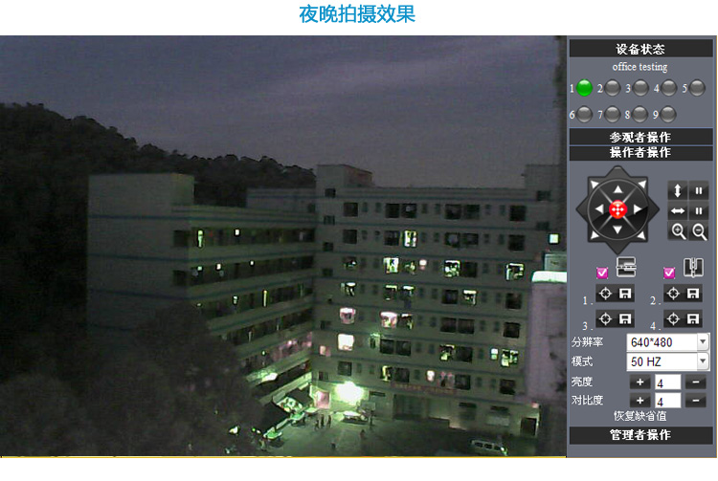Click 恢复缺省值 to restore defaults
The width and height of the screenshot is (718, 481).
coord(639,416)
